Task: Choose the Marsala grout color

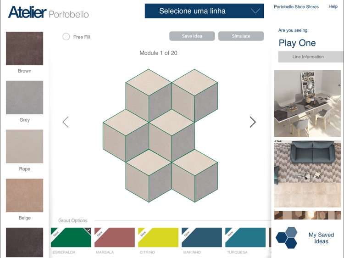Action: [115, 237]
